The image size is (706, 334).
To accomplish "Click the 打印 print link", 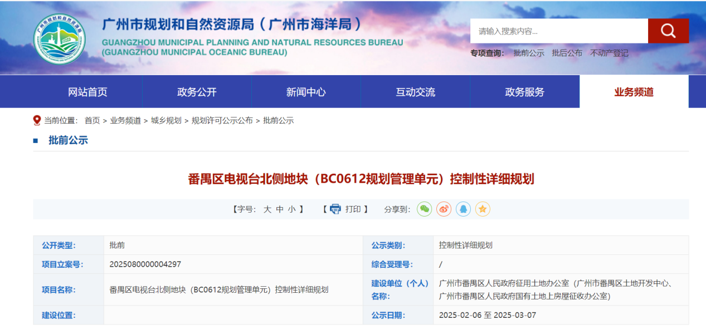I will click(353, 209).
